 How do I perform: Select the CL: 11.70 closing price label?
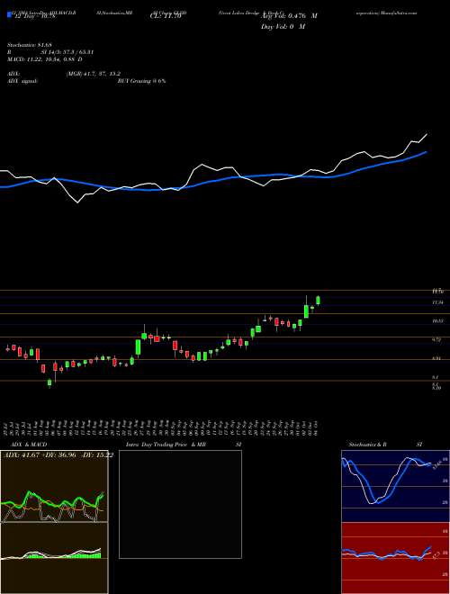coord(166,16)
